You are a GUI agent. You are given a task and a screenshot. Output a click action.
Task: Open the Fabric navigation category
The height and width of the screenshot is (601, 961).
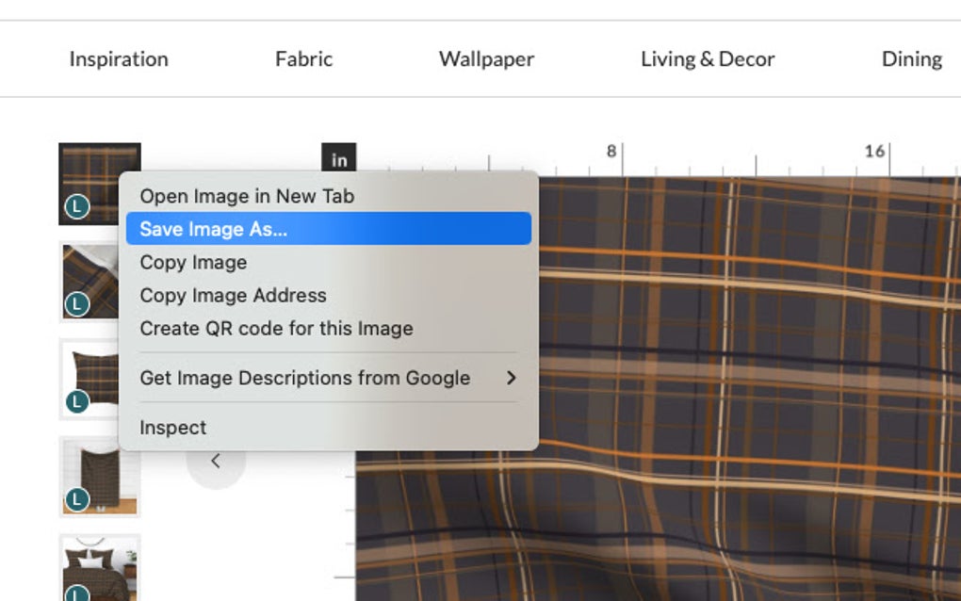[303, 58]
